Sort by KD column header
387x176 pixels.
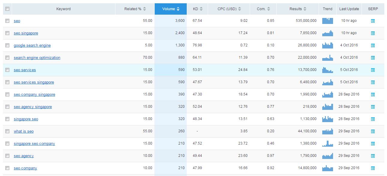197,9
